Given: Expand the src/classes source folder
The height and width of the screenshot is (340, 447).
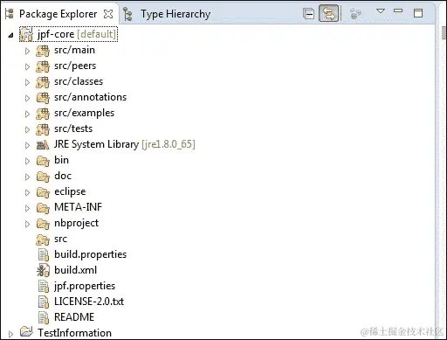Looking at the screenshot, I should pyautogui.click(x=27, y=82).
